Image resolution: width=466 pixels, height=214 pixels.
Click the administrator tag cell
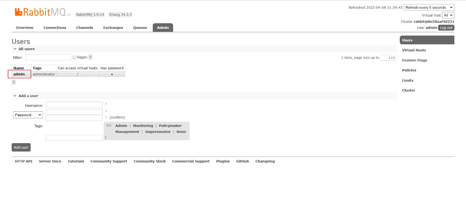(44, 74)
